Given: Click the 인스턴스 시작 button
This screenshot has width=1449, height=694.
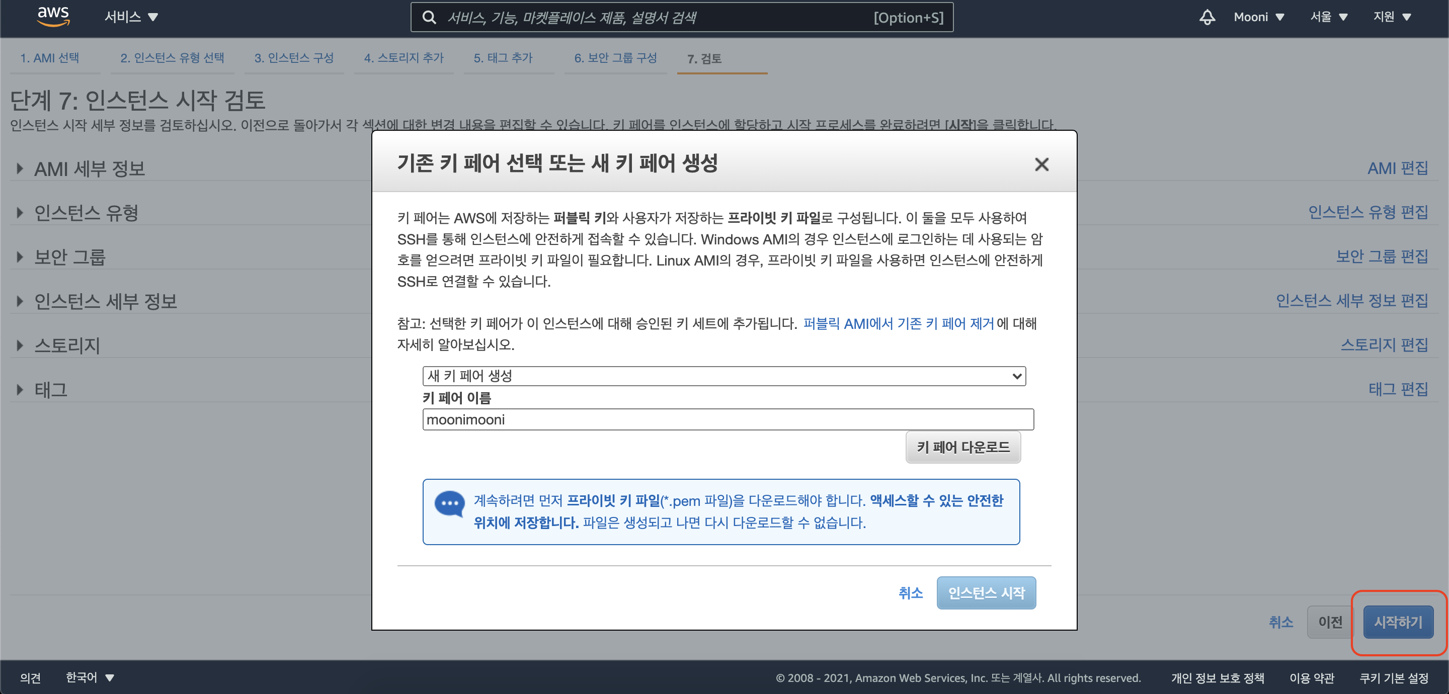Looking at the screenshot, I should point(986,593).
